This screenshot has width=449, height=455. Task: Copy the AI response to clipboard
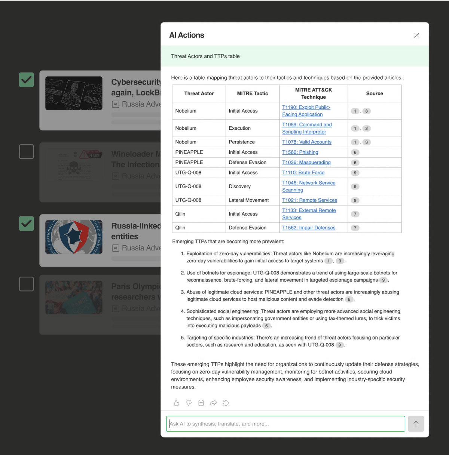(x=201, y=403)
